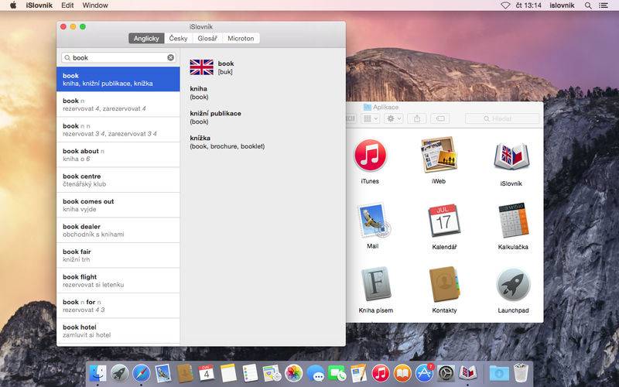
Task: Open Kniha písem in the Aplikace window
Action: [x=376, y=284]
